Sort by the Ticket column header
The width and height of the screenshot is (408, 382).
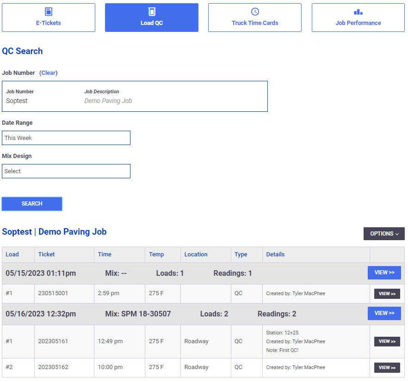[47, 255]
